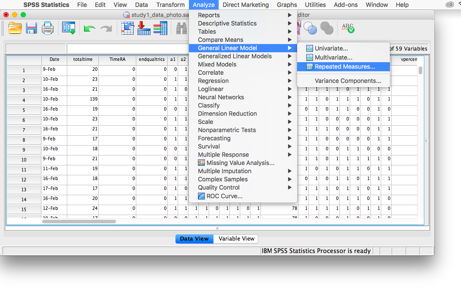This screenshot has height=301, width=461.
Task: Click the horizontal scrollbar of the data grid
Action: pyautogui.click(x=79, y=222)
